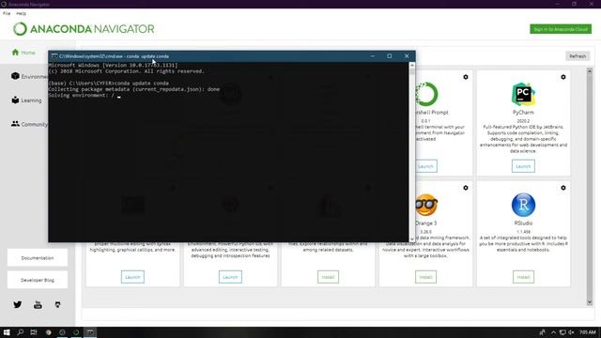Image resolution: width=601 pixels, height=338 pixels.
Task: Open PyCharm card gear options
Action: point(563,77)
